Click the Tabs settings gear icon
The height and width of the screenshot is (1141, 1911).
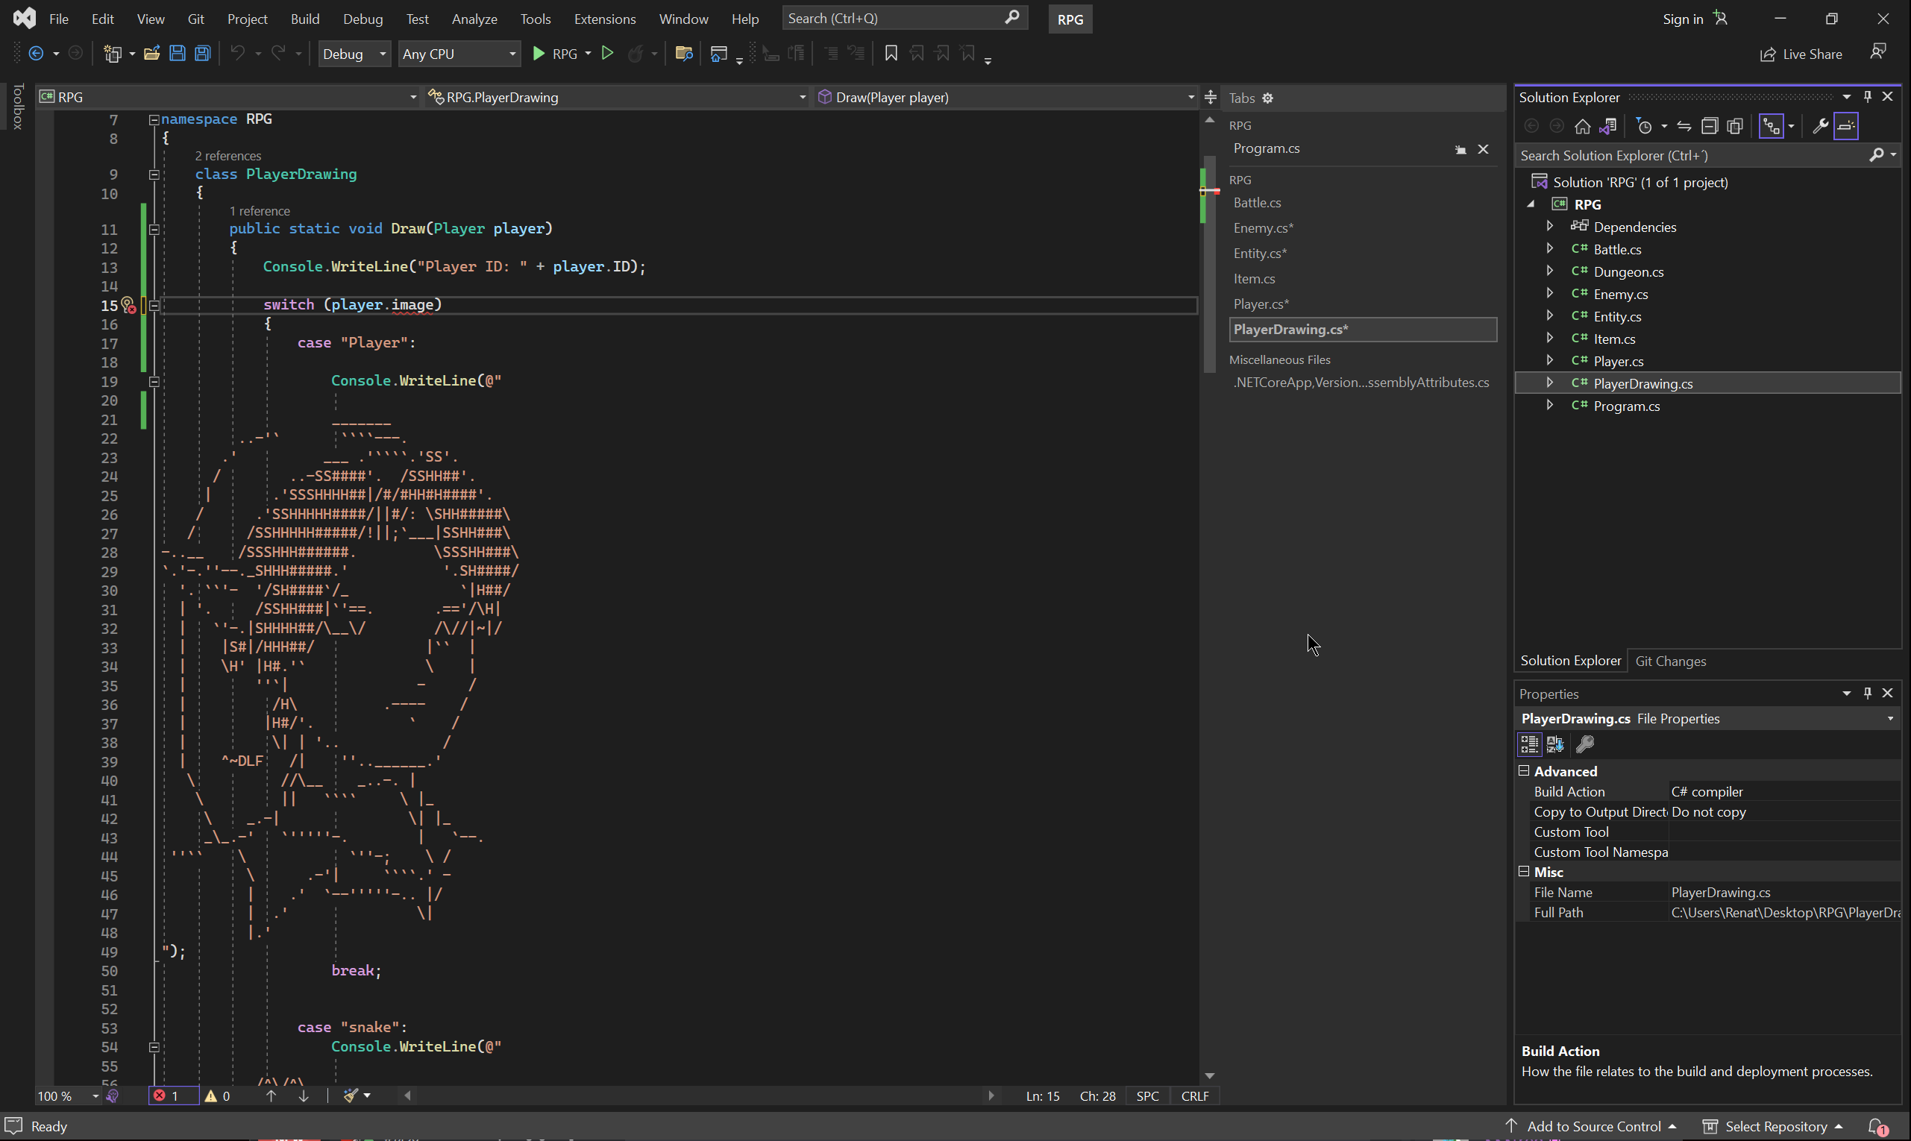[x=1267, y=98]
